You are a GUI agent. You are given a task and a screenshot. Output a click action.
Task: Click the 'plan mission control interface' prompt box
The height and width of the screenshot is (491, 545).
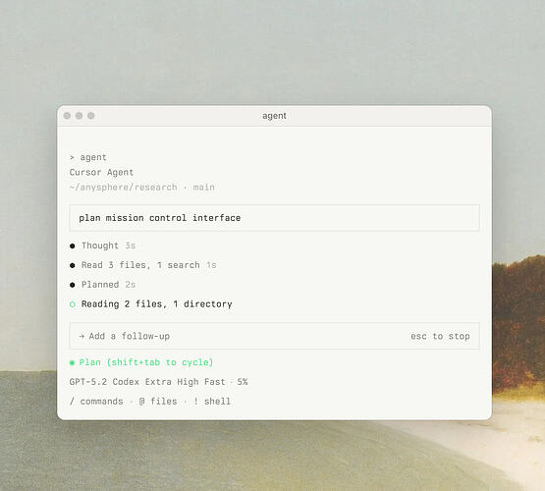tap(274, 218)
